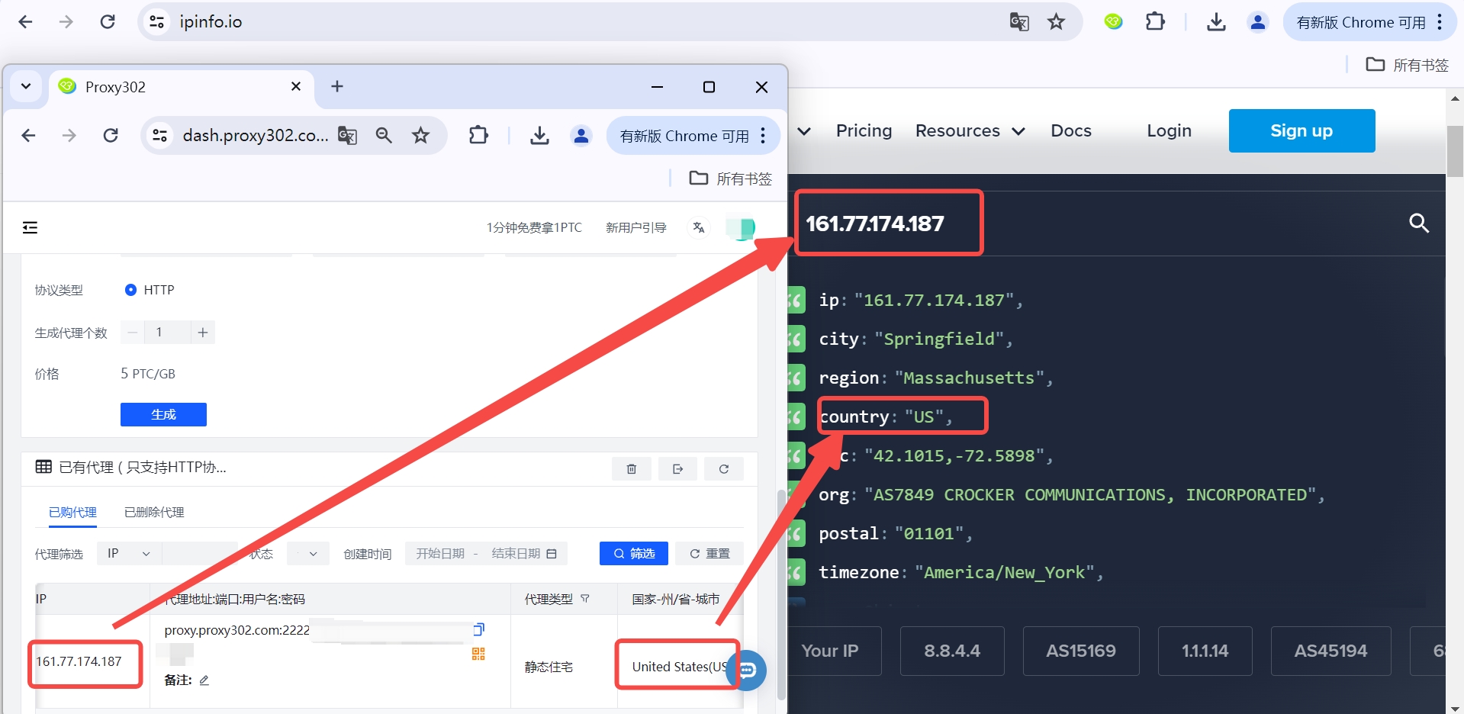Open the Pricing menu on ipinfo
This screenshot has height=714, width=1464.
pyautogui.click(x=864, y=130)
